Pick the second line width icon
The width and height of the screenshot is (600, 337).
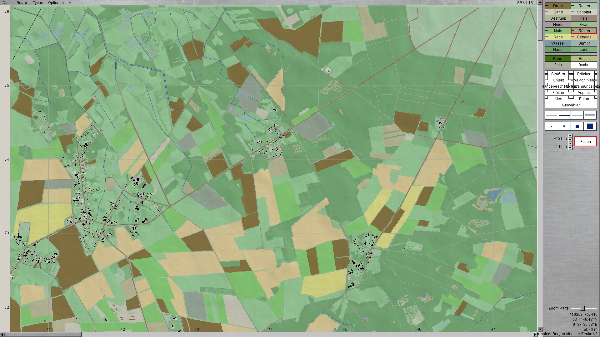pos(564,115)
